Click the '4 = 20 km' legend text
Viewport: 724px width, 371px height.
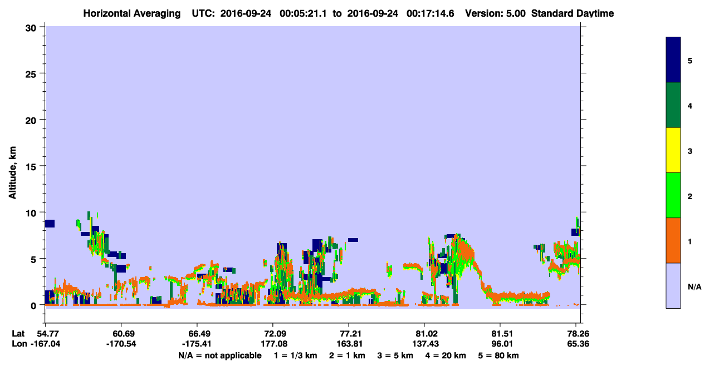click(x=446, y=355)
